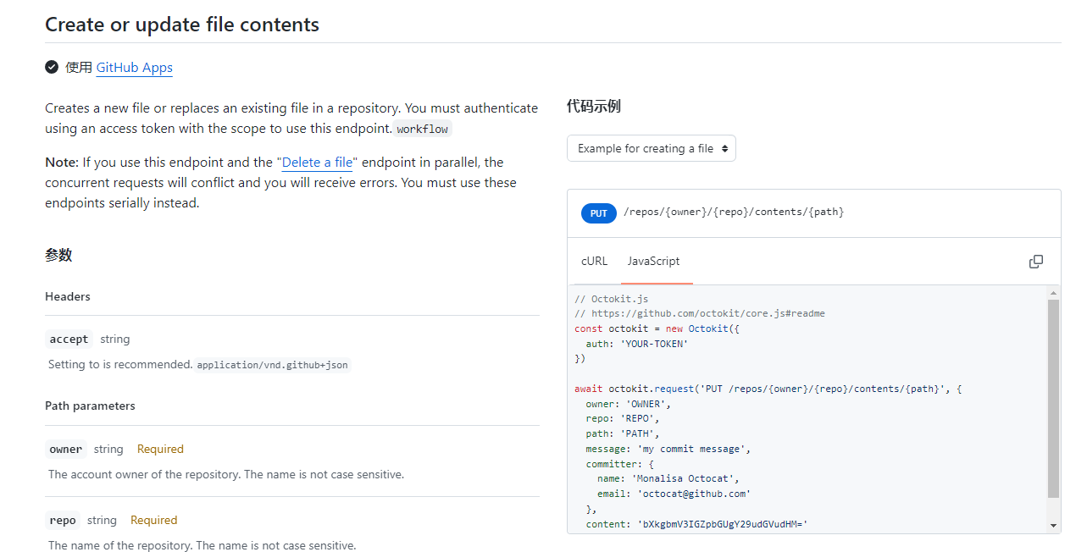
Task: Click the Headers subsection label
Action: pyautogui.click(x=68, y=296)
